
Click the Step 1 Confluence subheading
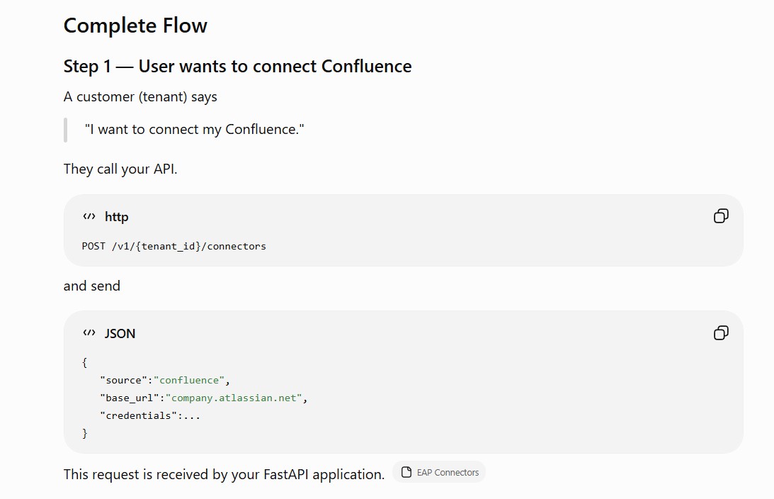tap(237, 66)
